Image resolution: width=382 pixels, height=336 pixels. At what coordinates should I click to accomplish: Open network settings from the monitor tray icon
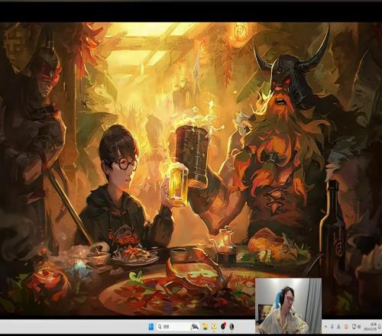click(354, 327)
